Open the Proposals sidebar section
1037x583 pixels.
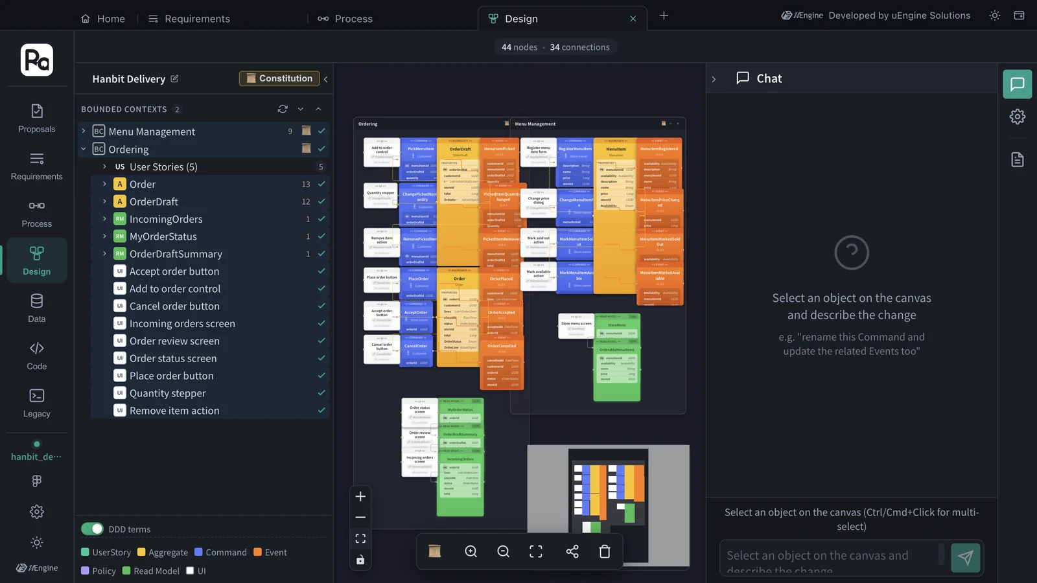click(37, 119)
